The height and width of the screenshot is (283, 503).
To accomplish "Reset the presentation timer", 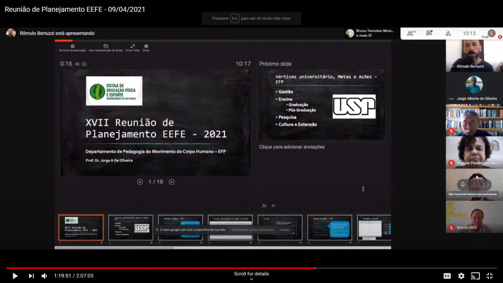I will (84, 64).
